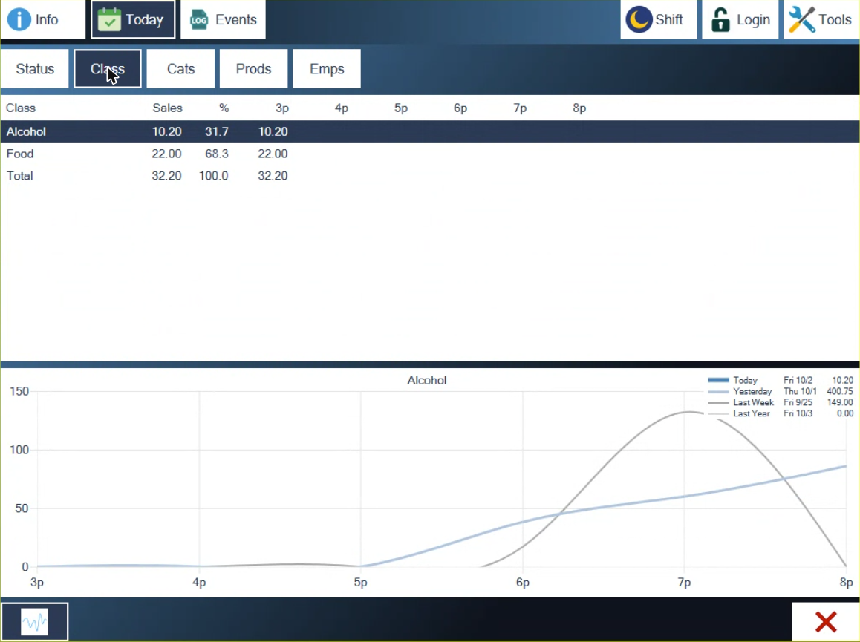This screenshot has width=860, height=642.
Task: Click Total percentage 100.0
Action: click(213, 175)
